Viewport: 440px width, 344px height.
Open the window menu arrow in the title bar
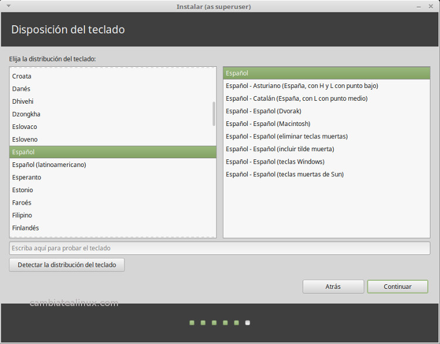pos(8,6)
